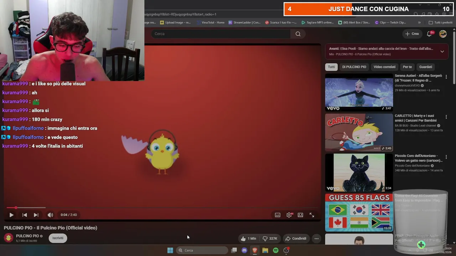Skip to the next video in player
Viewport: 456px width, 256px height.
coord(36,215)
